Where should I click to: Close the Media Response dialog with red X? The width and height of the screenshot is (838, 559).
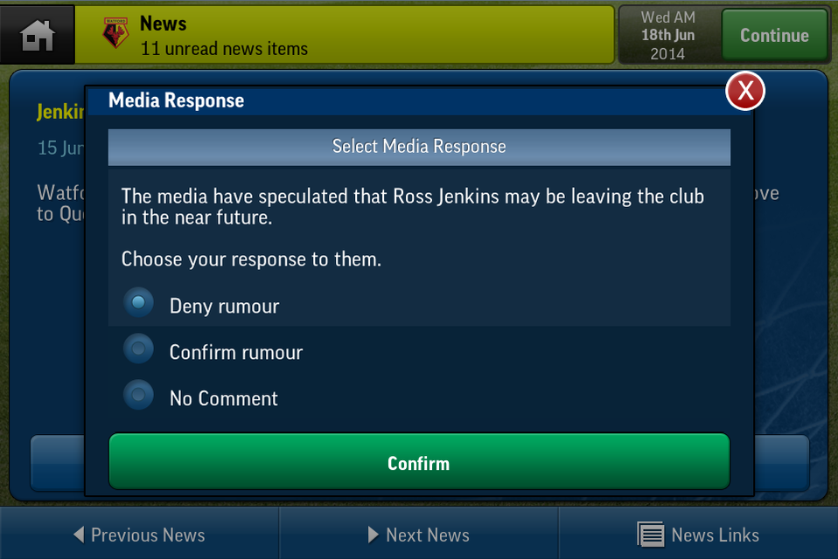coord(745,91)
